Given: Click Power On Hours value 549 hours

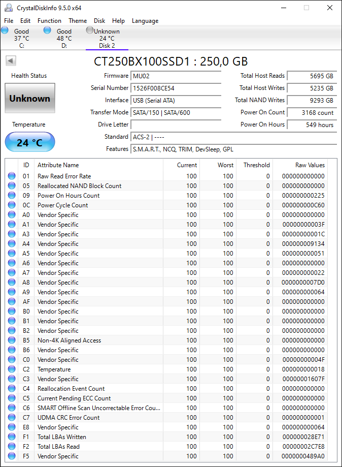Looking at the screenshot, I should click(312, 125).
